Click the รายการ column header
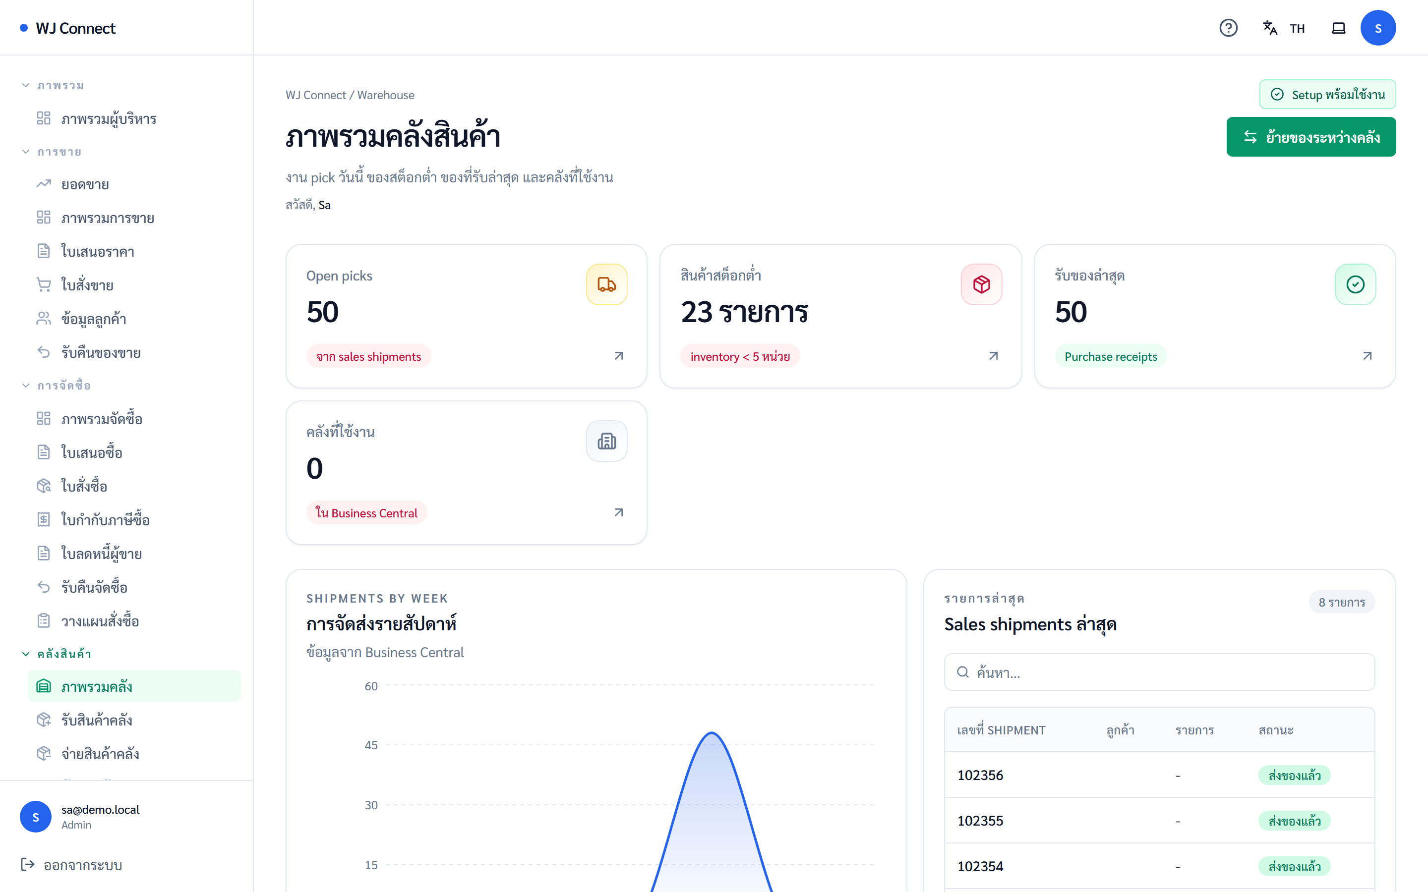 1194,730
